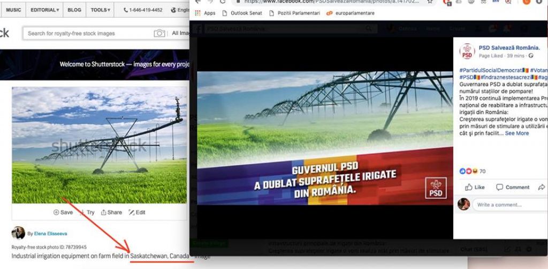Click the PSD page logo avatar
Image resolution: width=548 pixels, height=269 pixels.
467,51
